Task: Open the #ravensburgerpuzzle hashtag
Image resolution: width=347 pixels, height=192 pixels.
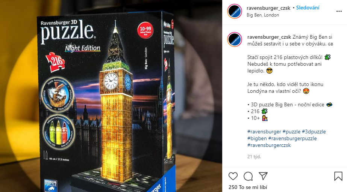Action: pos(292,139)
